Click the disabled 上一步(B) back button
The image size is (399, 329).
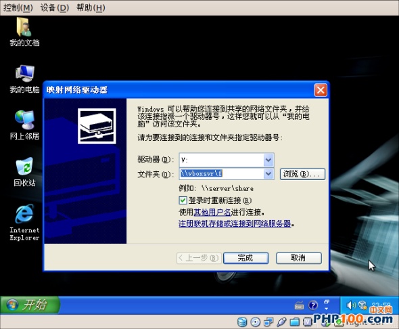(199, 258)
